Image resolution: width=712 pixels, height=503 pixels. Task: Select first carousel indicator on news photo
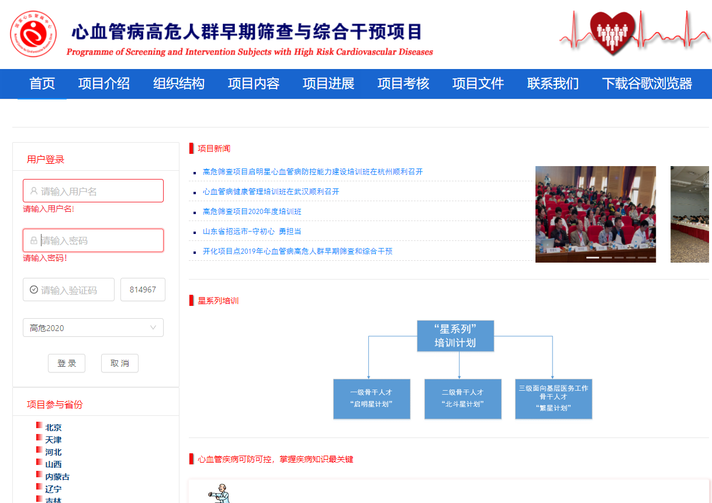[592, 257]
